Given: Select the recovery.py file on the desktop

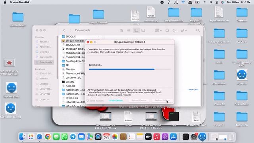Looking at the screenshot, I should [151, 14].
